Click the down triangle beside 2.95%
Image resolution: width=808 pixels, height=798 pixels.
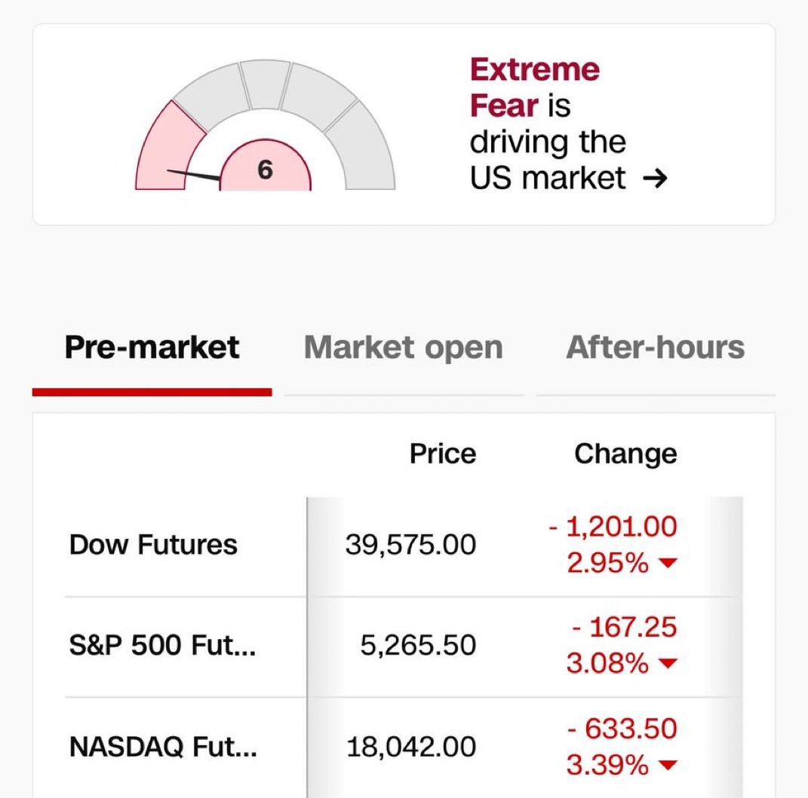(668, 563)
